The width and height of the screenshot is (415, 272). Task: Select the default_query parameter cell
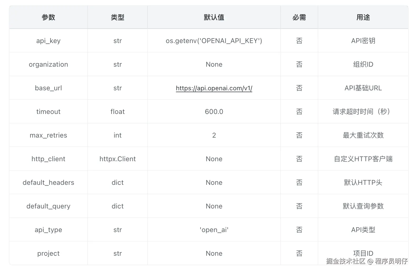[48, 206]
